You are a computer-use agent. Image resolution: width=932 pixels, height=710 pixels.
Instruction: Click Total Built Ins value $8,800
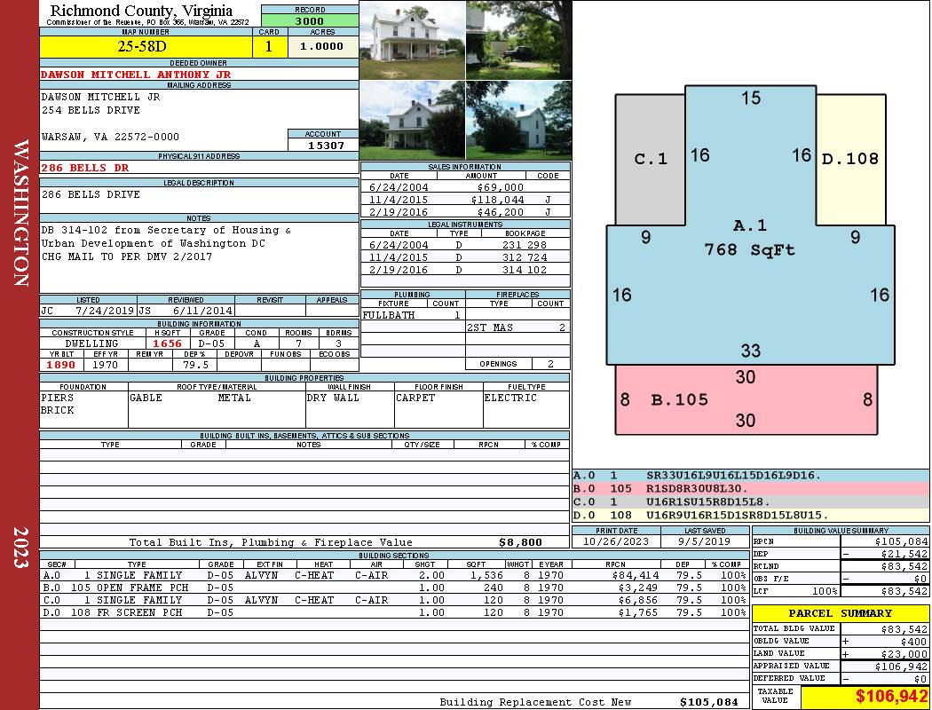(521, 542)
